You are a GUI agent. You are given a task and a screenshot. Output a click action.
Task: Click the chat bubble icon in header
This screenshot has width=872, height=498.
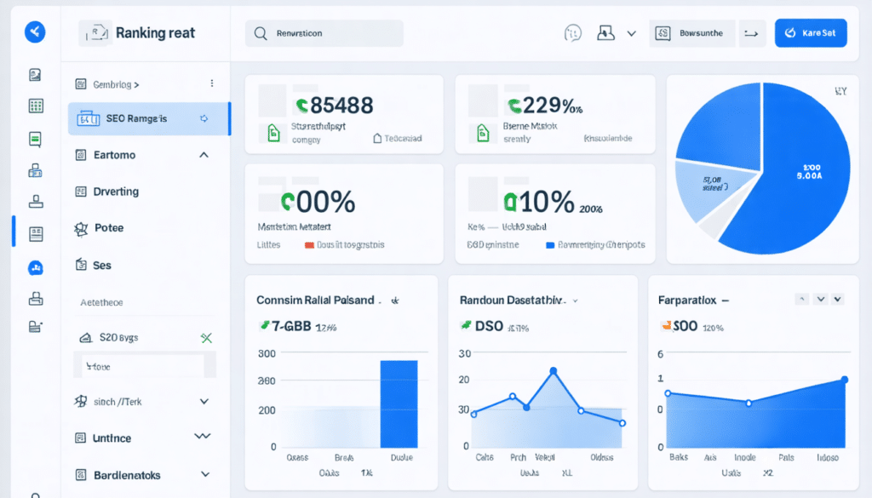coord(572,33)
